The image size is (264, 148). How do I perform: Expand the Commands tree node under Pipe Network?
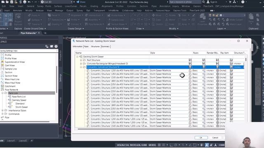pos(2,114)
